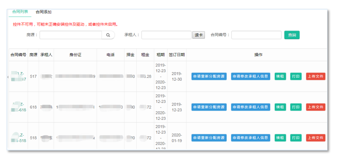
Task: Open the 合同添加 tab
Action: click(x=43, y=12)
